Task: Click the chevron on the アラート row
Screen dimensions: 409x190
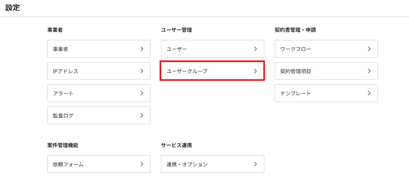Action: 142,93
